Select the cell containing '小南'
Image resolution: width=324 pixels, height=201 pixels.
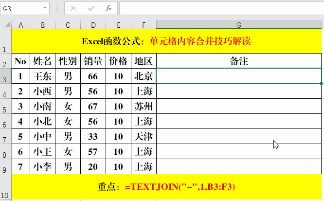coord(42,106)
